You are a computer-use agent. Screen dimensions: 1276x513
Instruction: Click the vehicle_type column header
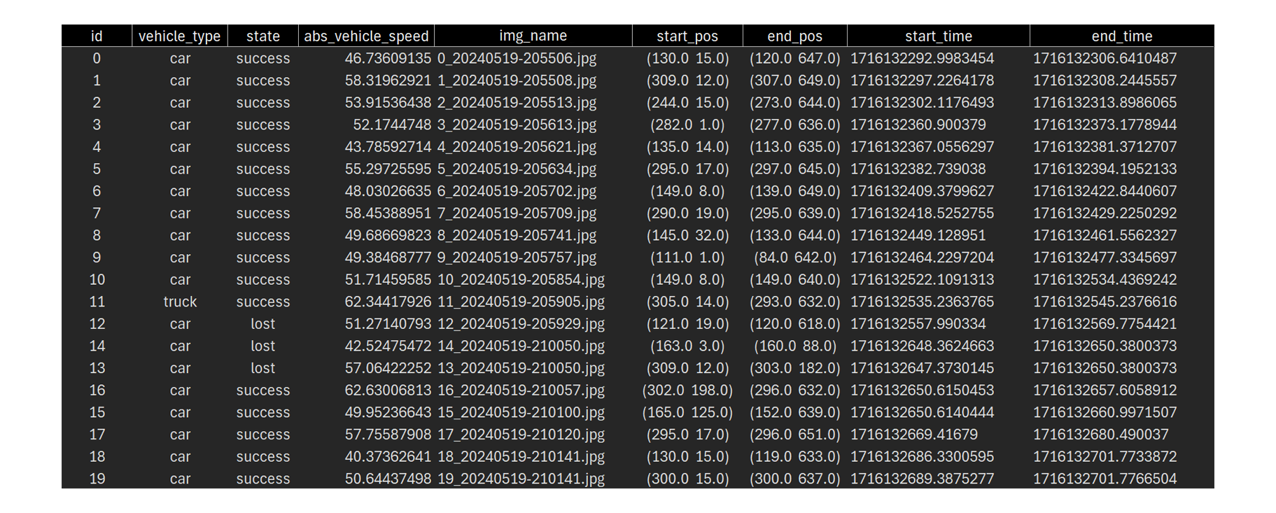(x=179, y=36)
